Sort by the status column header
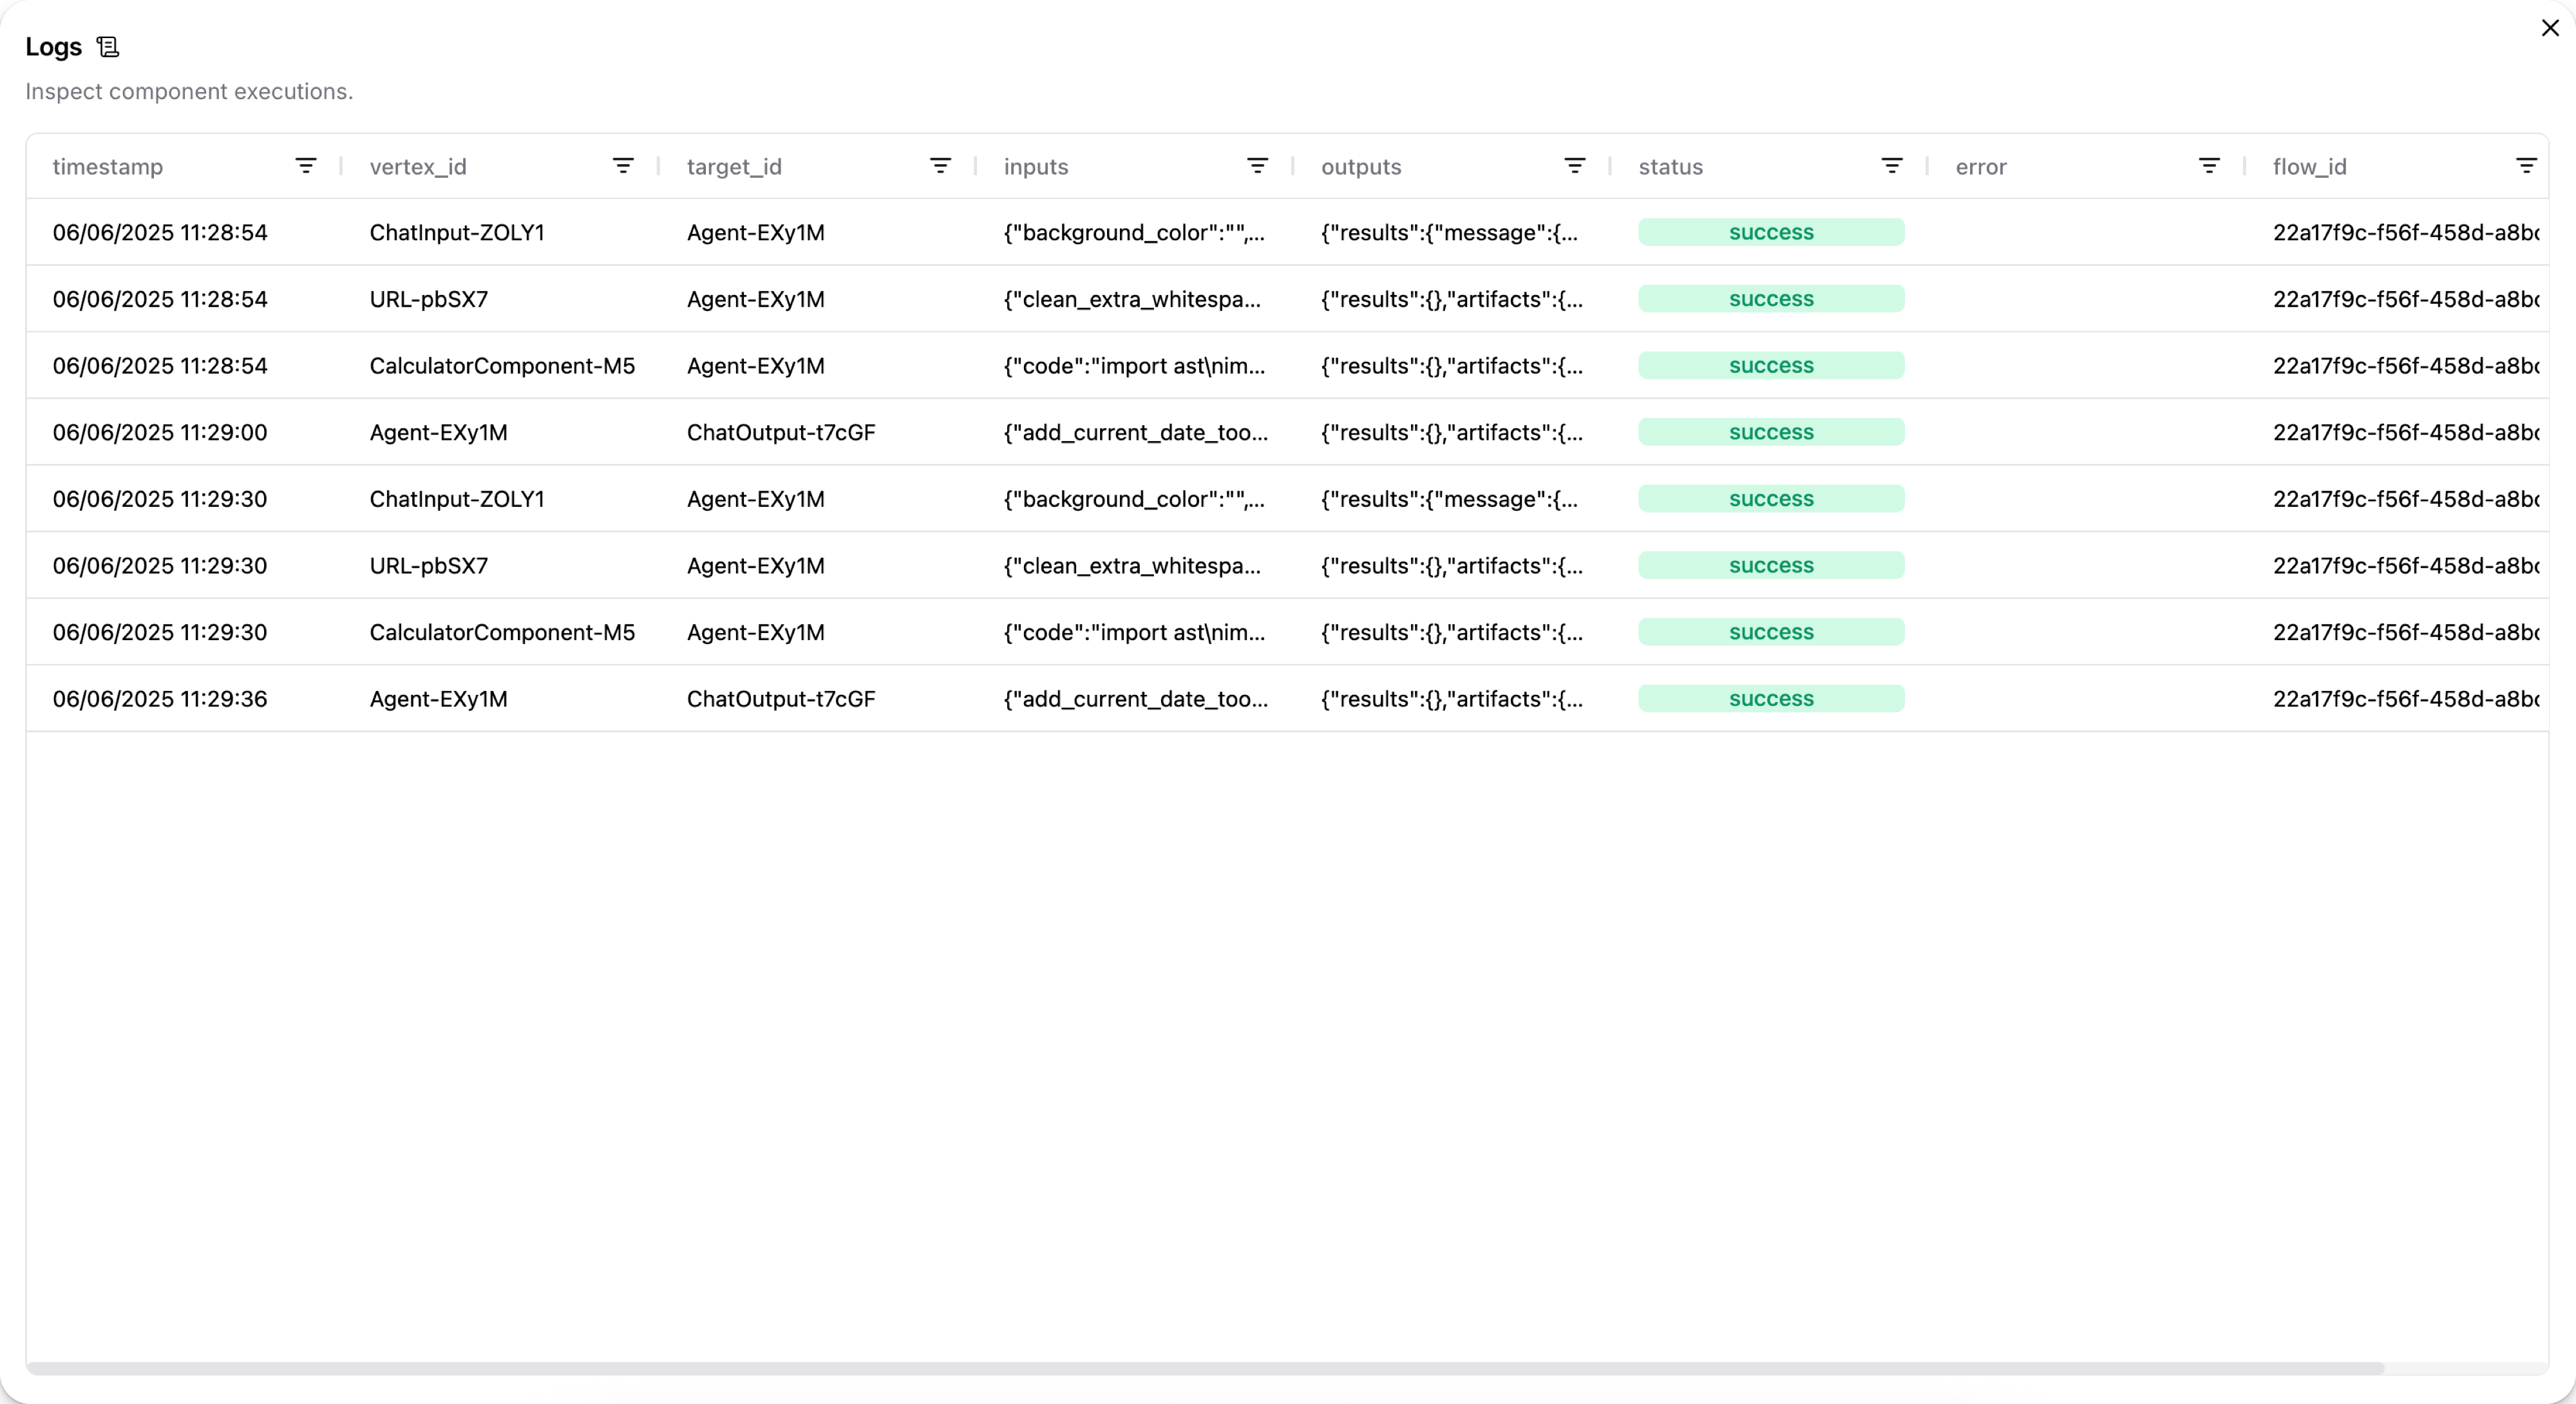 pos(1670,167)
